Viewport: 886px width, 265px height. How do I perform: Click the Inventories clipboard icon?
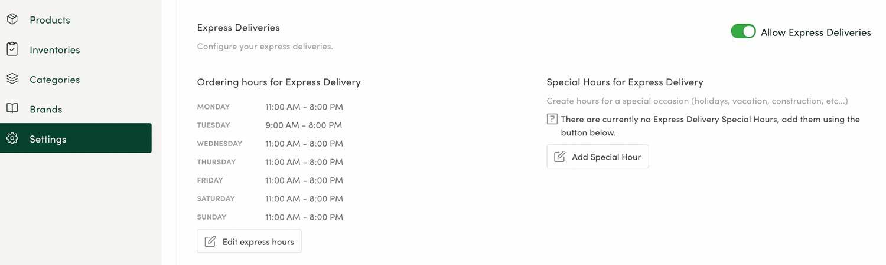[x=12, y=49]
